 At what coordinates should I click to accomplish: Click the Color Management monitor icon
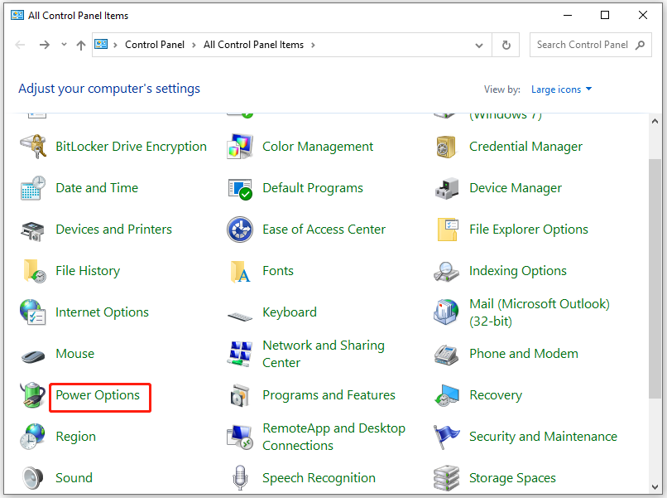[240, 146]
